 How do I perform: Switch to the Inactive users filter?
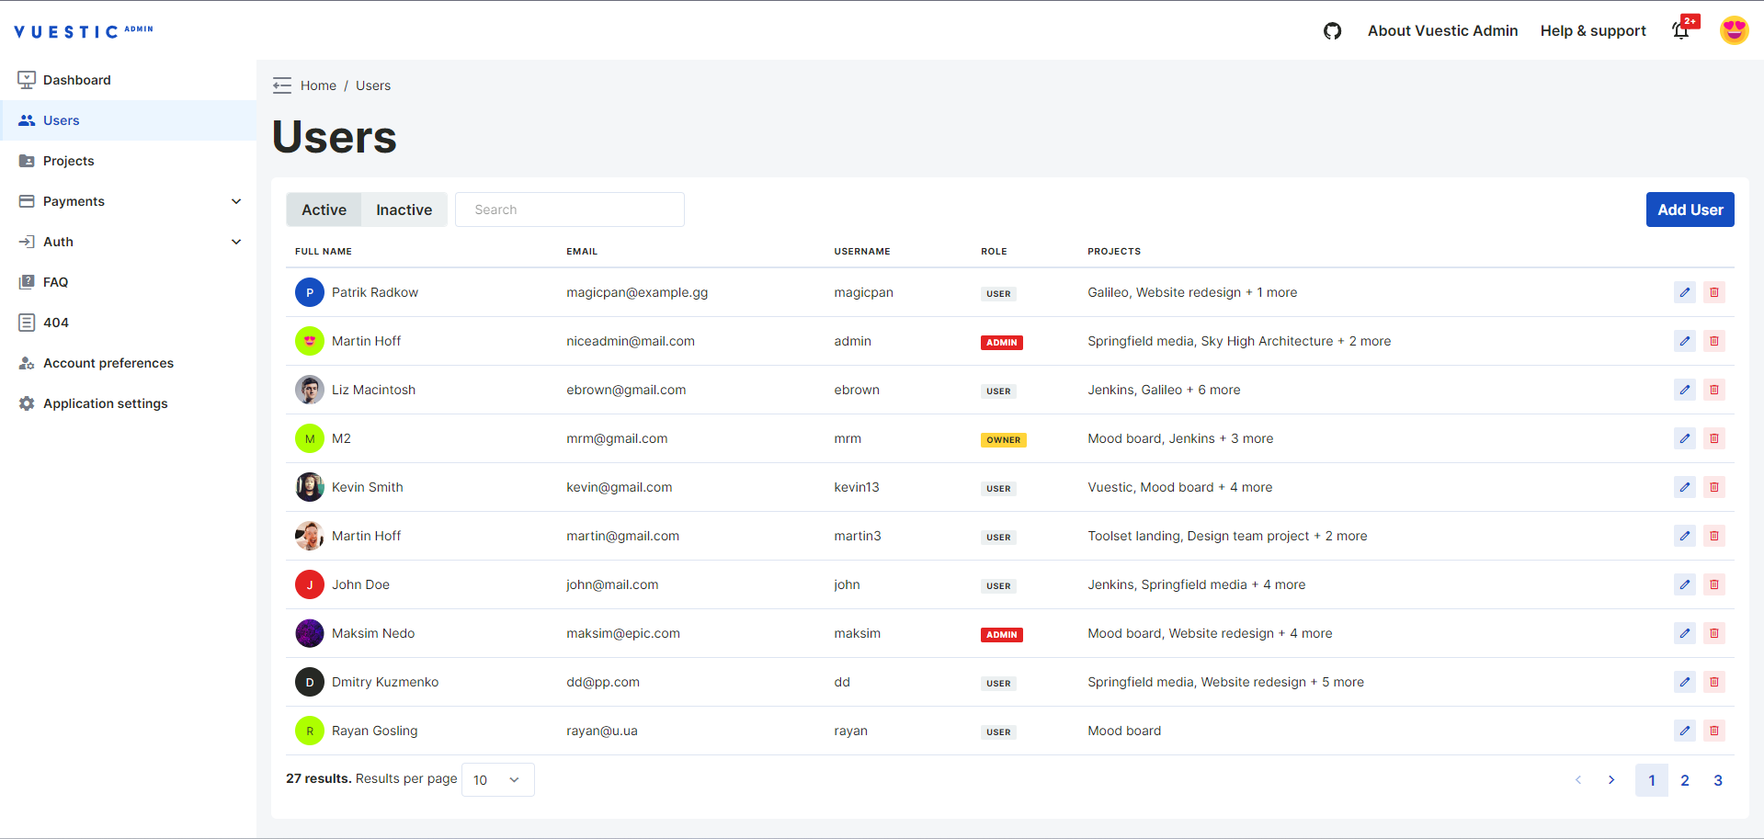coord(404,210)
